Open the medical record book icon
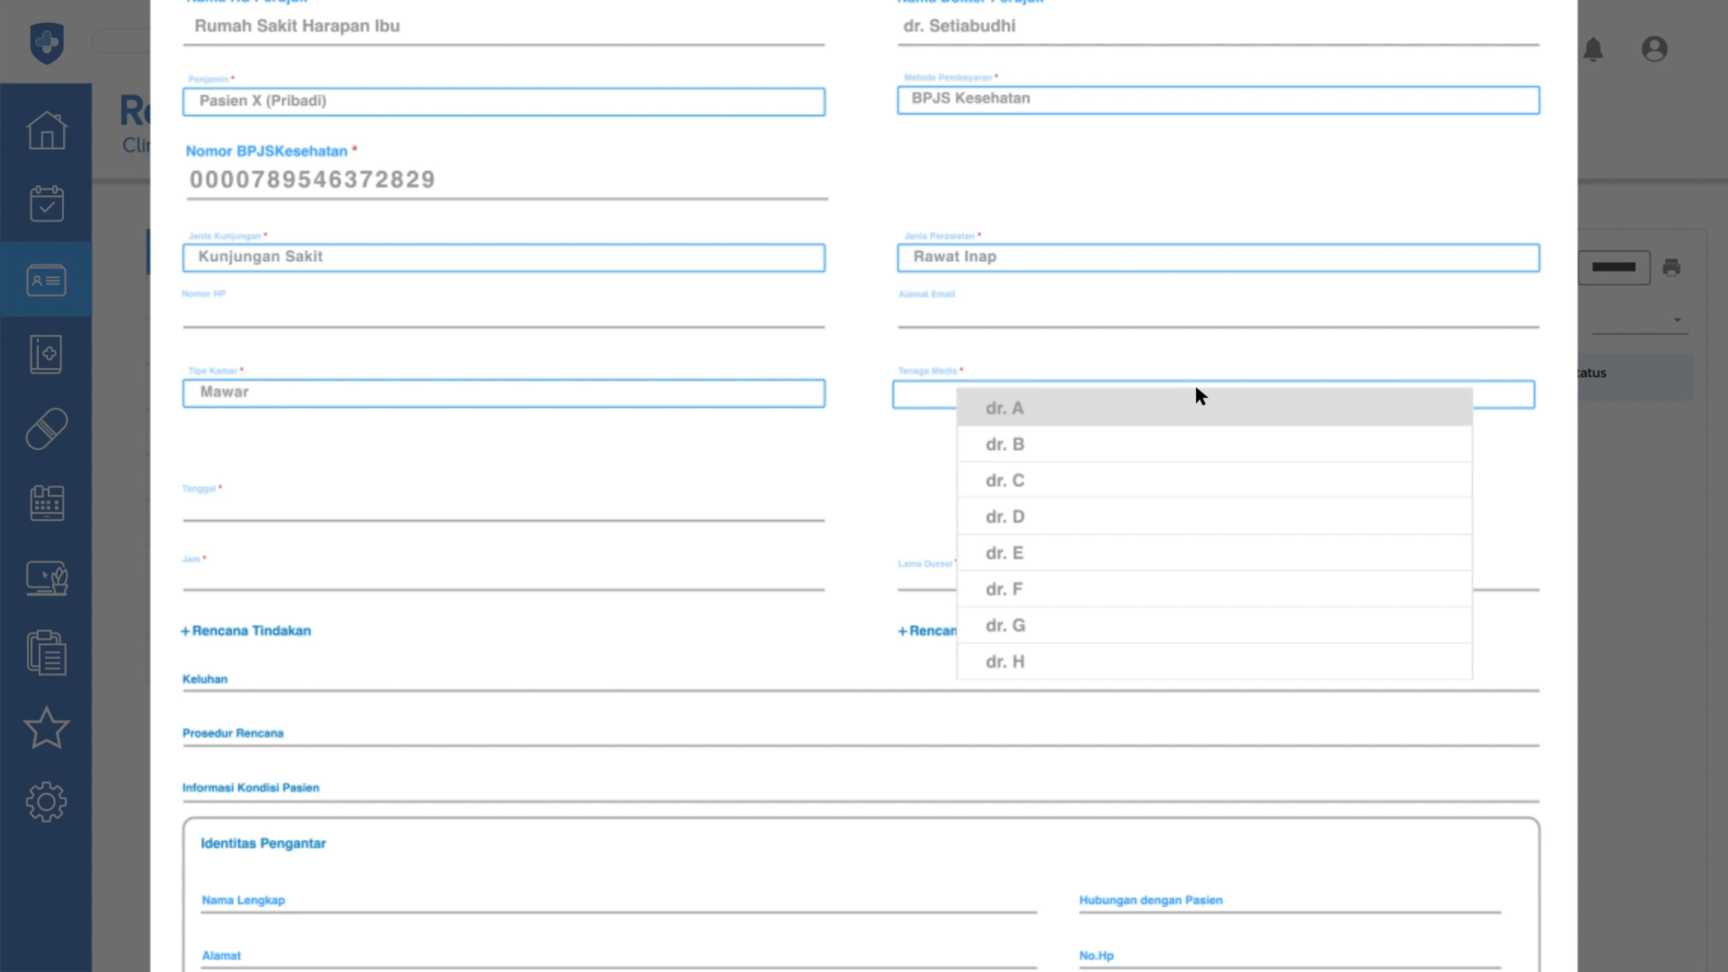 (46, 354)
